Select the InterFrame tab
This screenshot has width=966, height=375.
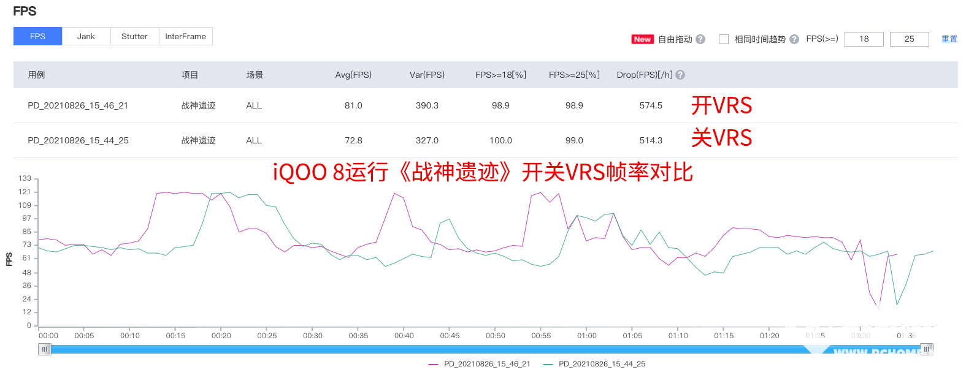[185, 36]
